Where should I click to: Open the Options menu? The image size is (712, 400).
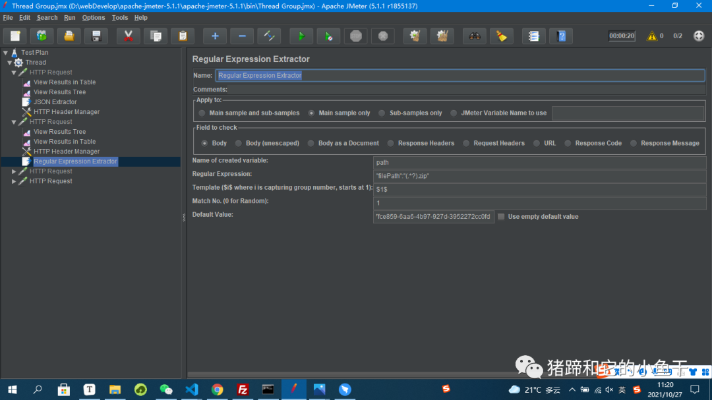[x=94, y=18]
